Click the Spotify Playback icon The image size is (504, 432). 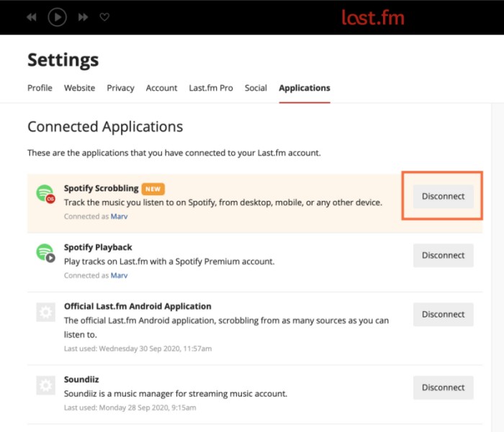[x=45, y=253]
